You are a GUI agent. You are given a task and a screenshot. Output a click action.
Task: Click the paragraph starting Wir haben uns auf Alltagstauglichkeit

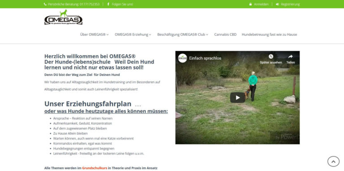(102, 86)
